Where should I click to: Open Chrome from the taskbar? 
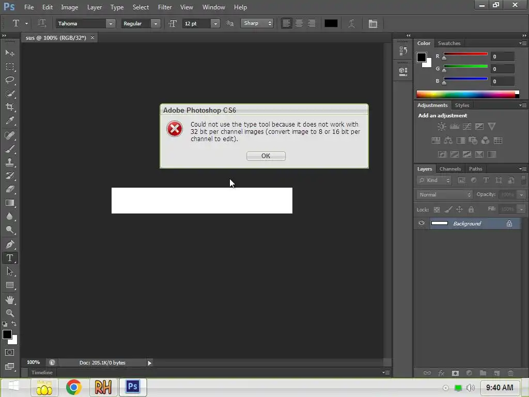[73, 387]
